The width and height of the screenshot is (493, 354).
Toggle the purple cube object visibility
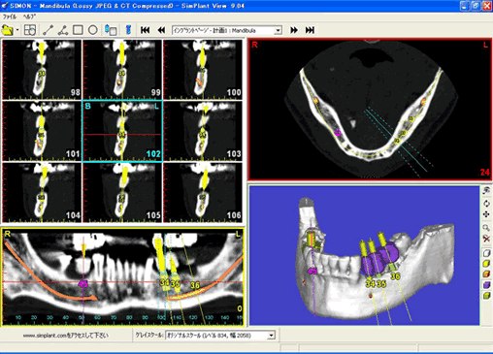click(x=486, y=284)
